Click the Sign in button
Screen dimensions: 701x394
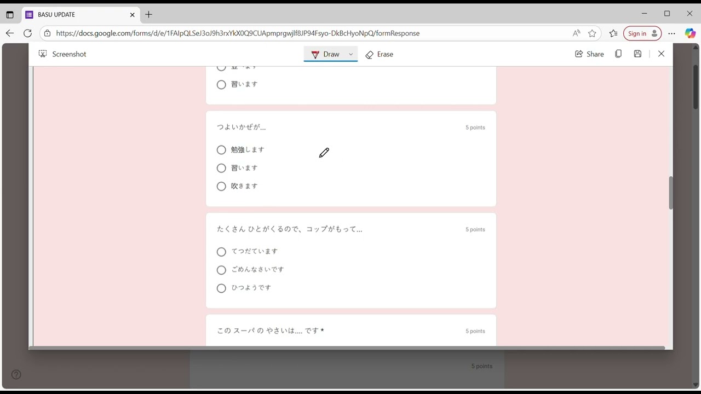pos(642,33)
